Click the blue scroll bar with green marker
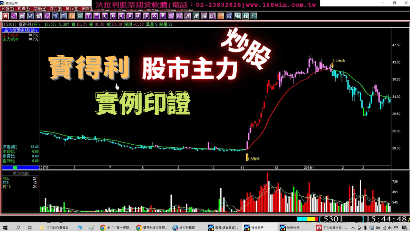The width and height of the screenshot is (410, 231). click(20, 167)
